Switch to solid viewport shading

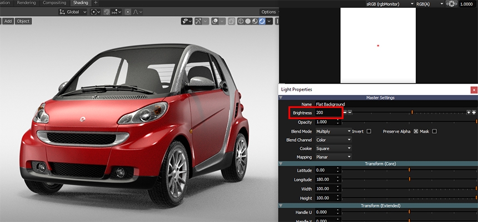click(x=248, y=21)
